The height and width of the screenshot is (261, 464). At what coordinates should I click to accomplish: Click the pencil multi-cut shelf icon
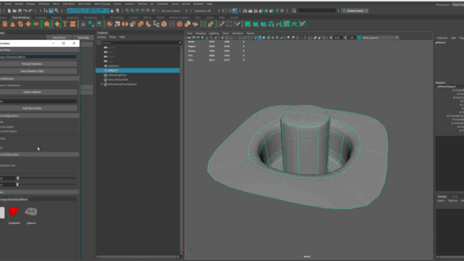pos(221,24)
